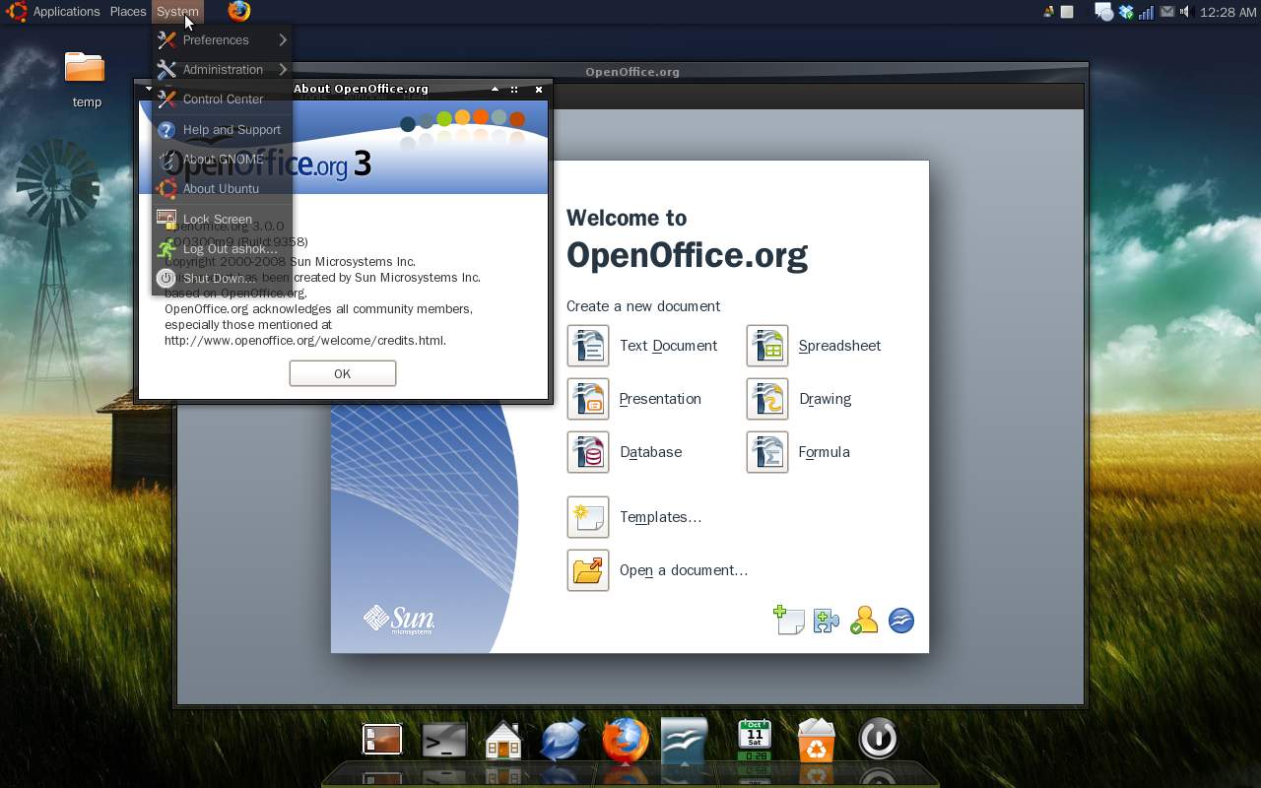Viewport: 1261px width, 788px height.
Task: Click the 12:28 AM clock
Action: point(1228,12)
